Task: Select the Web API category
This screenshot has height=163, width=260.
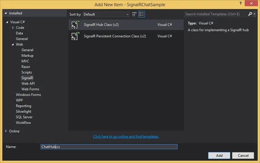Action: [28, 84]
